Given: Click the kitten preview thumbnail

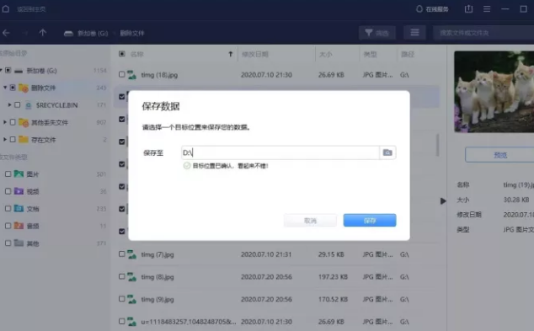Looking at the screenshot, I should [494, 92].
